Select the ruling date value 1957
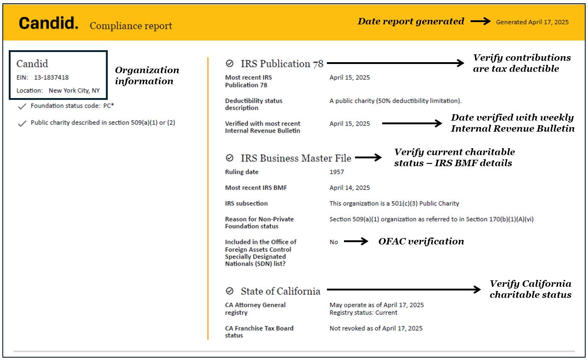Image resolution: width=588 pixels, height=360 pixels. [337, 172]
